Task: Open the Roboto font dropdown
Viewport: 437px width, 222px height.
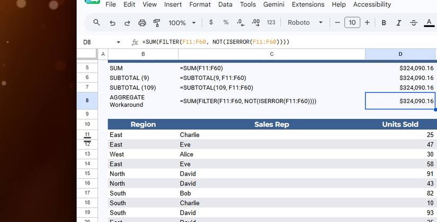Action: tap(305, 23)
